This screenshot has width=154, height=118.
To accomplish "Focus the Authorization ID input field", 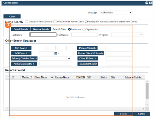I will click(55, 64).
